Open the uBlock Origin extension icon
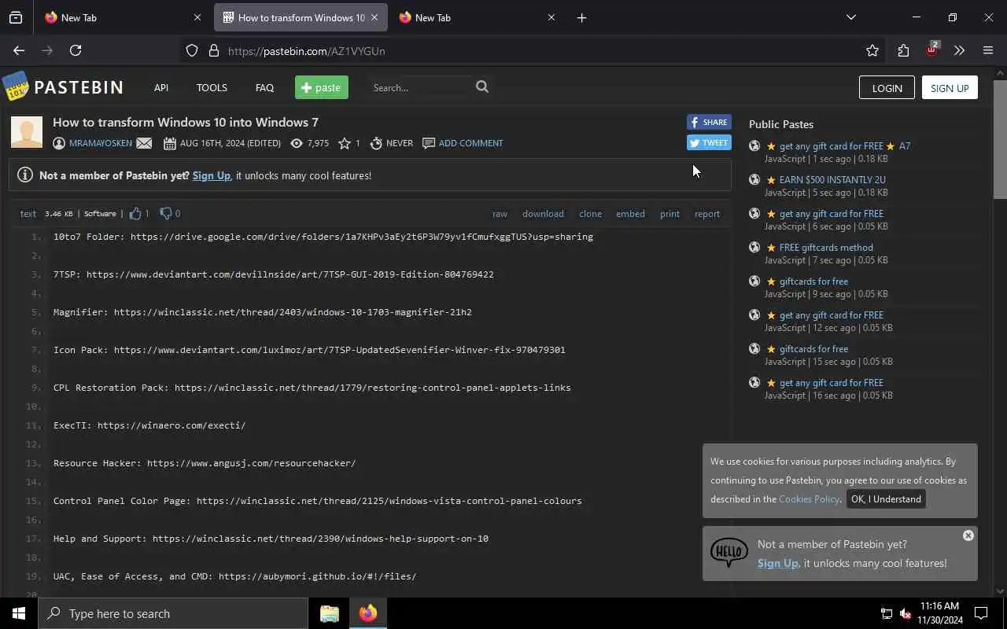This screenshot has width=1007, height=629. point(932,50)
